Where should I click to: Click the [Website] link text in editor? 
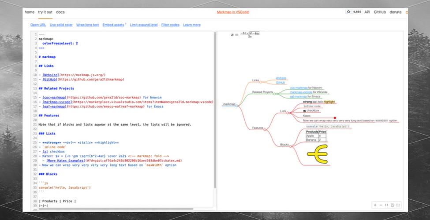pos(51,75)
